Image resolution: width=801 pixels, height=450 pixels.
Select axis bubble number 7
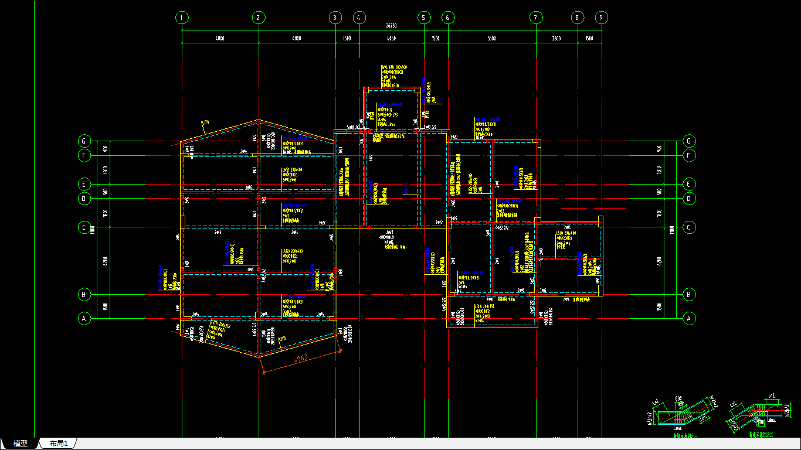click(536, 18)
